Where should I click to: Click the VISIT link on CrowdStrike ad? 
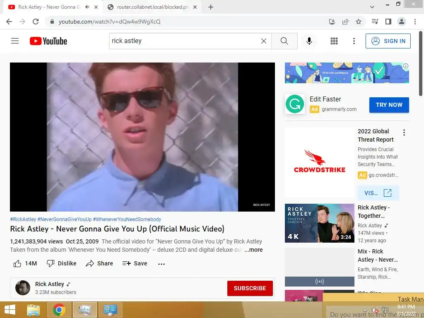(x=378, y=193)
